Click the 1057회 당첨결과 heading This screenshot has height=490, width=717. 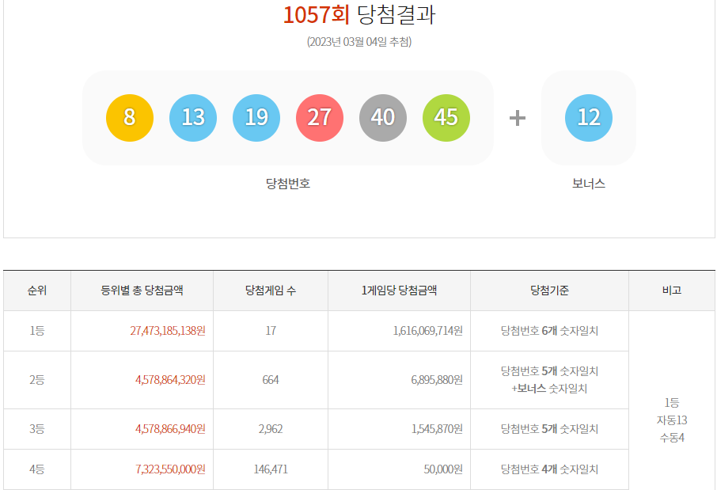pyautogui.click(x=359, y=14)
